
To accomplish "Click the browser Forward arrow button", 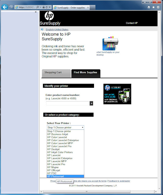I will [11, 7].
